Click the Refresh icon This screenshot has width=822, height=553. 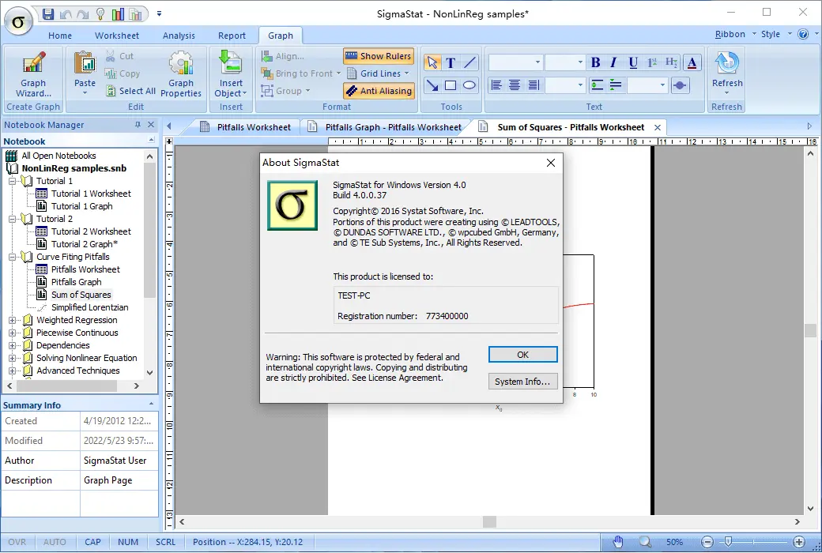tap(727, 63)
